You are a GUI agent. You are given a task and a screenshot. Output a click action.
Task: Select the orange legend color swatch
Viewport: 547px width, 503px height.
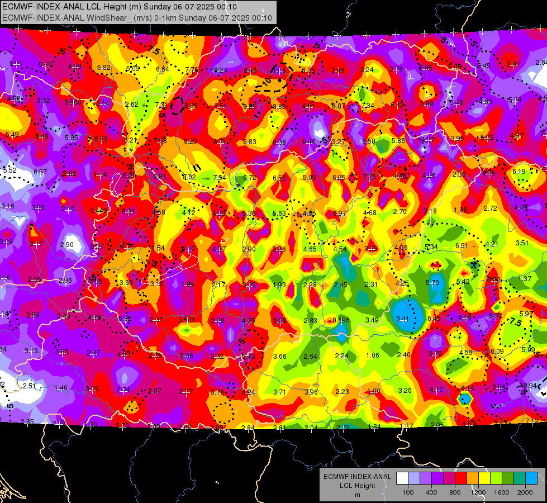click(x=473, y=478)
